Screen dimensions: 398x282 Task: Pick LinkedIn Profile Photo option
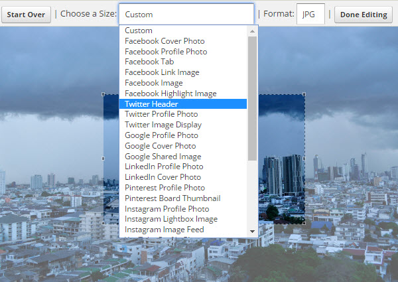(x=183, y=167)
